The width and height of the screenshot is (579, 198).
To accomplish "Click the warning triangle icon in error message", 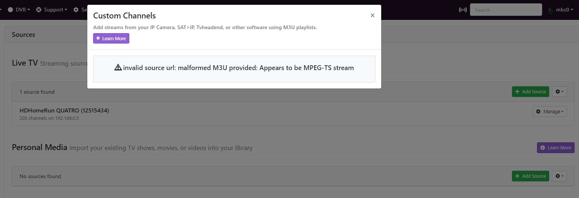I will [118, 67].
